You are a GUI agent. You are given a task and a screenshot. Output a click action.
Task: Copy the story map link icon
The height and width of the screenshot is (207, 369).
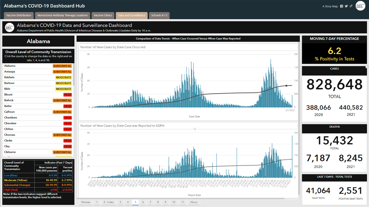[351, 6]
